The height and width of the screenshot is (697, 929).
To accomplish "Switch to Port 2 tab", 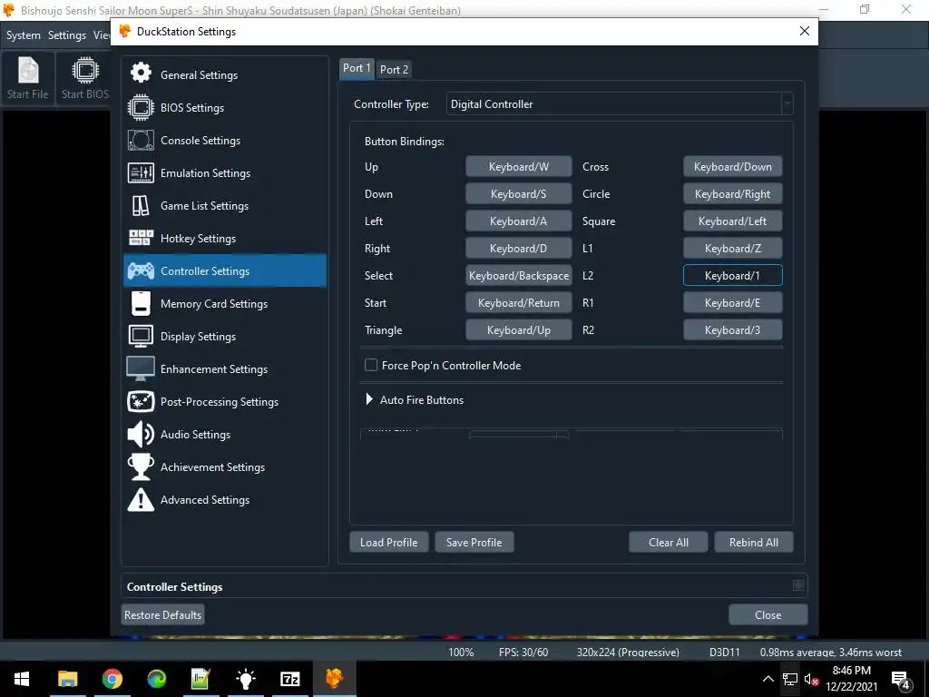I will [x=394, y=69].
